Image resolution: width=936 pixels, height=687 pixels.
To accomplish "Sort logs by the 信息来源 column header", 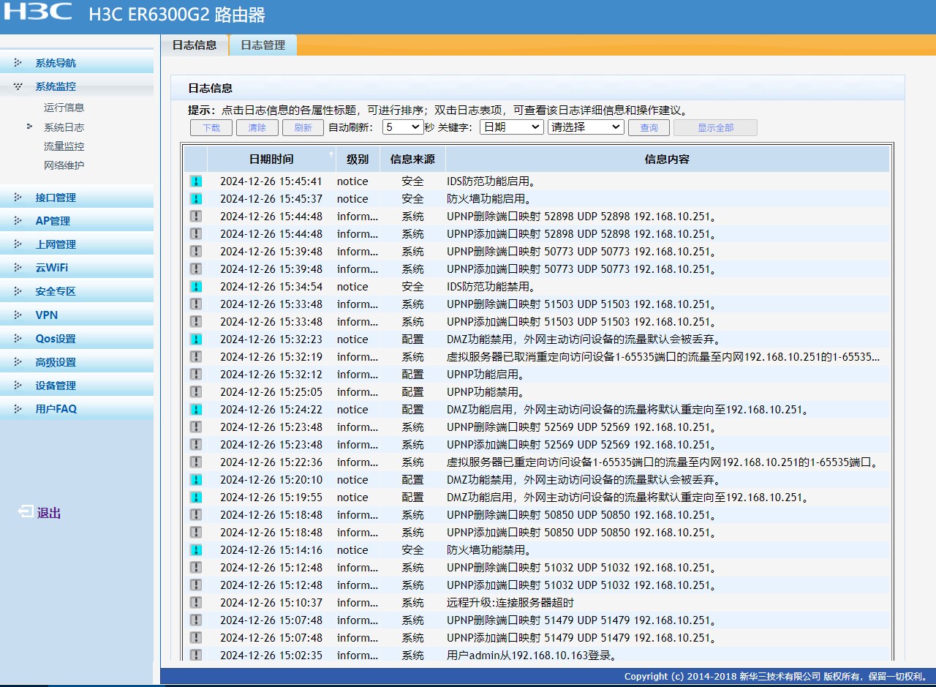I will tap(412, 159).
